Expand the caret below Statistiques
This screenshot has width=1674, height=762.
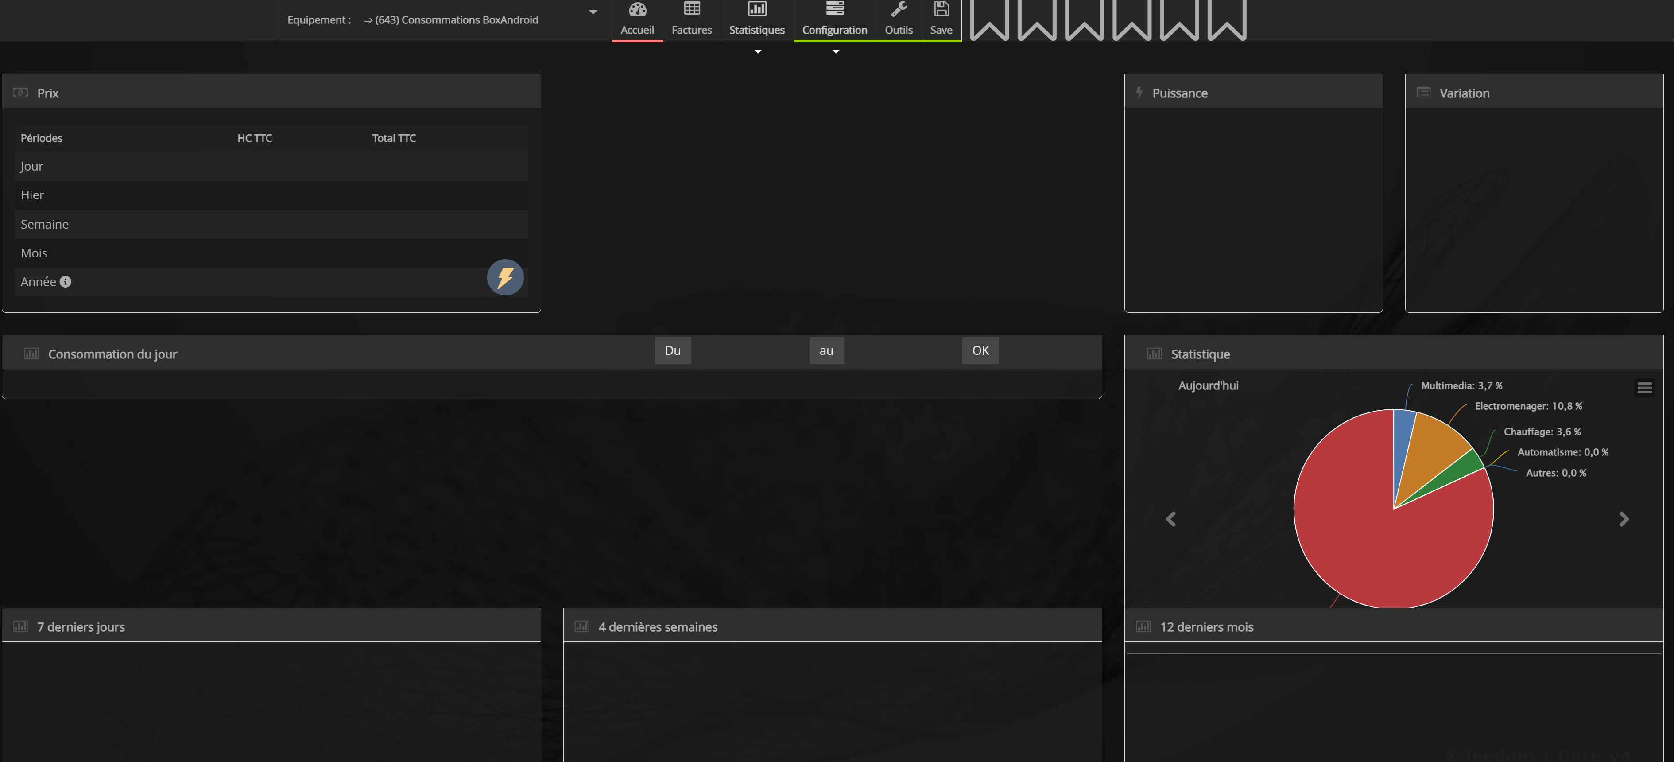click(x=758, y=51)
